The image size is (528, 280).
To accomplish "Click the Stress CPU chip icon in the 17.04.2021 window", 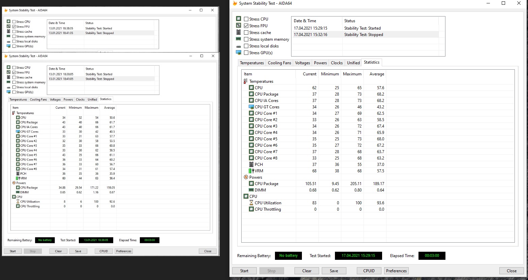I will (x=239, y=19).
